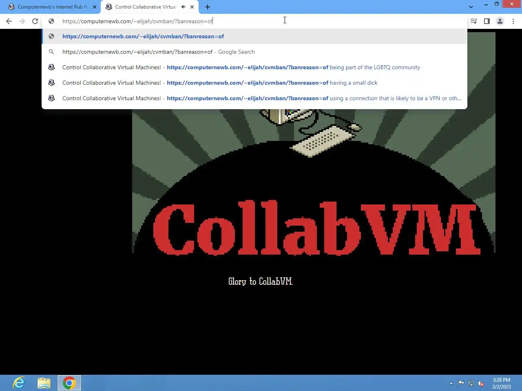Close the Computernewb's Internet Pub tab
This screenshot has height=391, width=522.
pyautogui.click(x=95, y=7)
